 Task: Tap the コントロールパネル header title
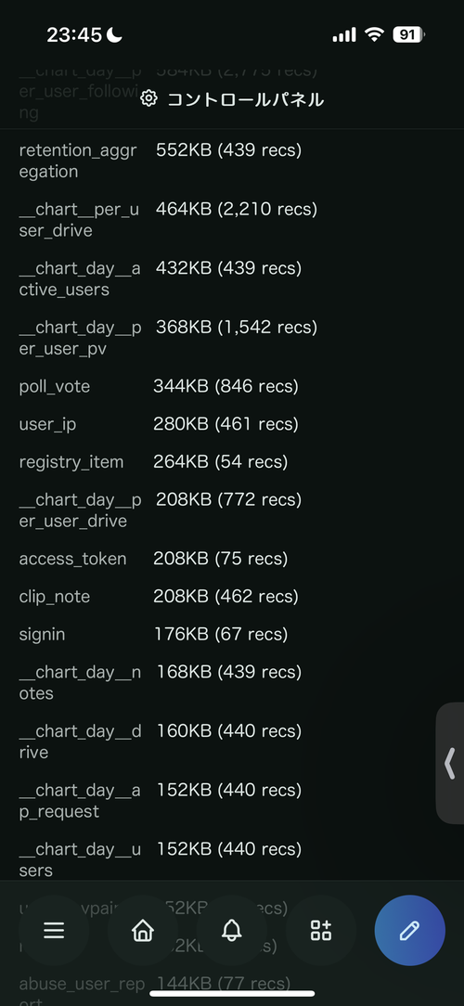246,100
